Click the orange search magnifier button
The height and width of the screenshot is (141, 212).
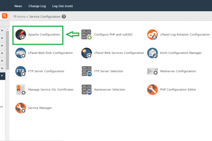[5, 16]
